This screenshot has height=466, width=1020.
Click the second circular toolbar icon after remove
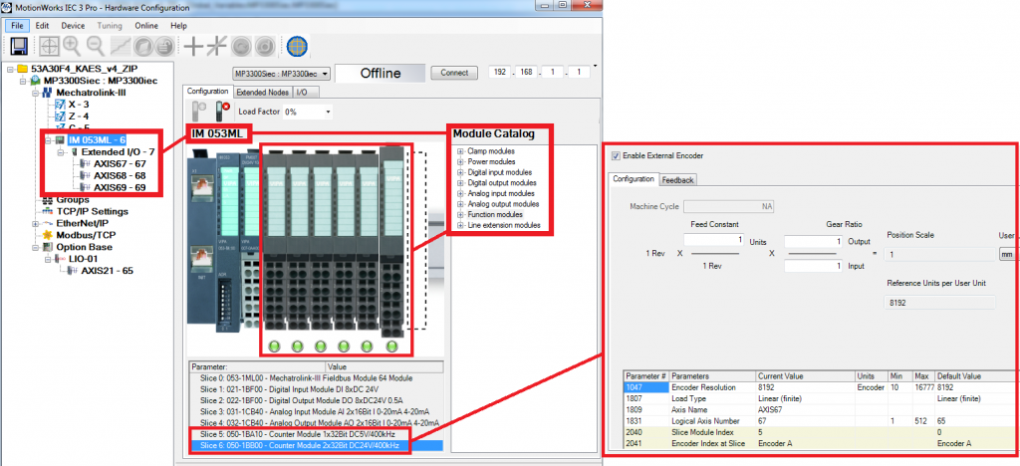[x=265, y=47]
